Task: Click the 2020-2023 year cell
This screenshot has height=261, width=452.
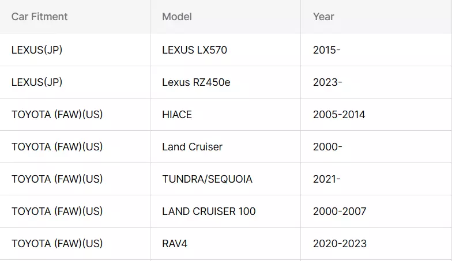Action: (376, 243)
